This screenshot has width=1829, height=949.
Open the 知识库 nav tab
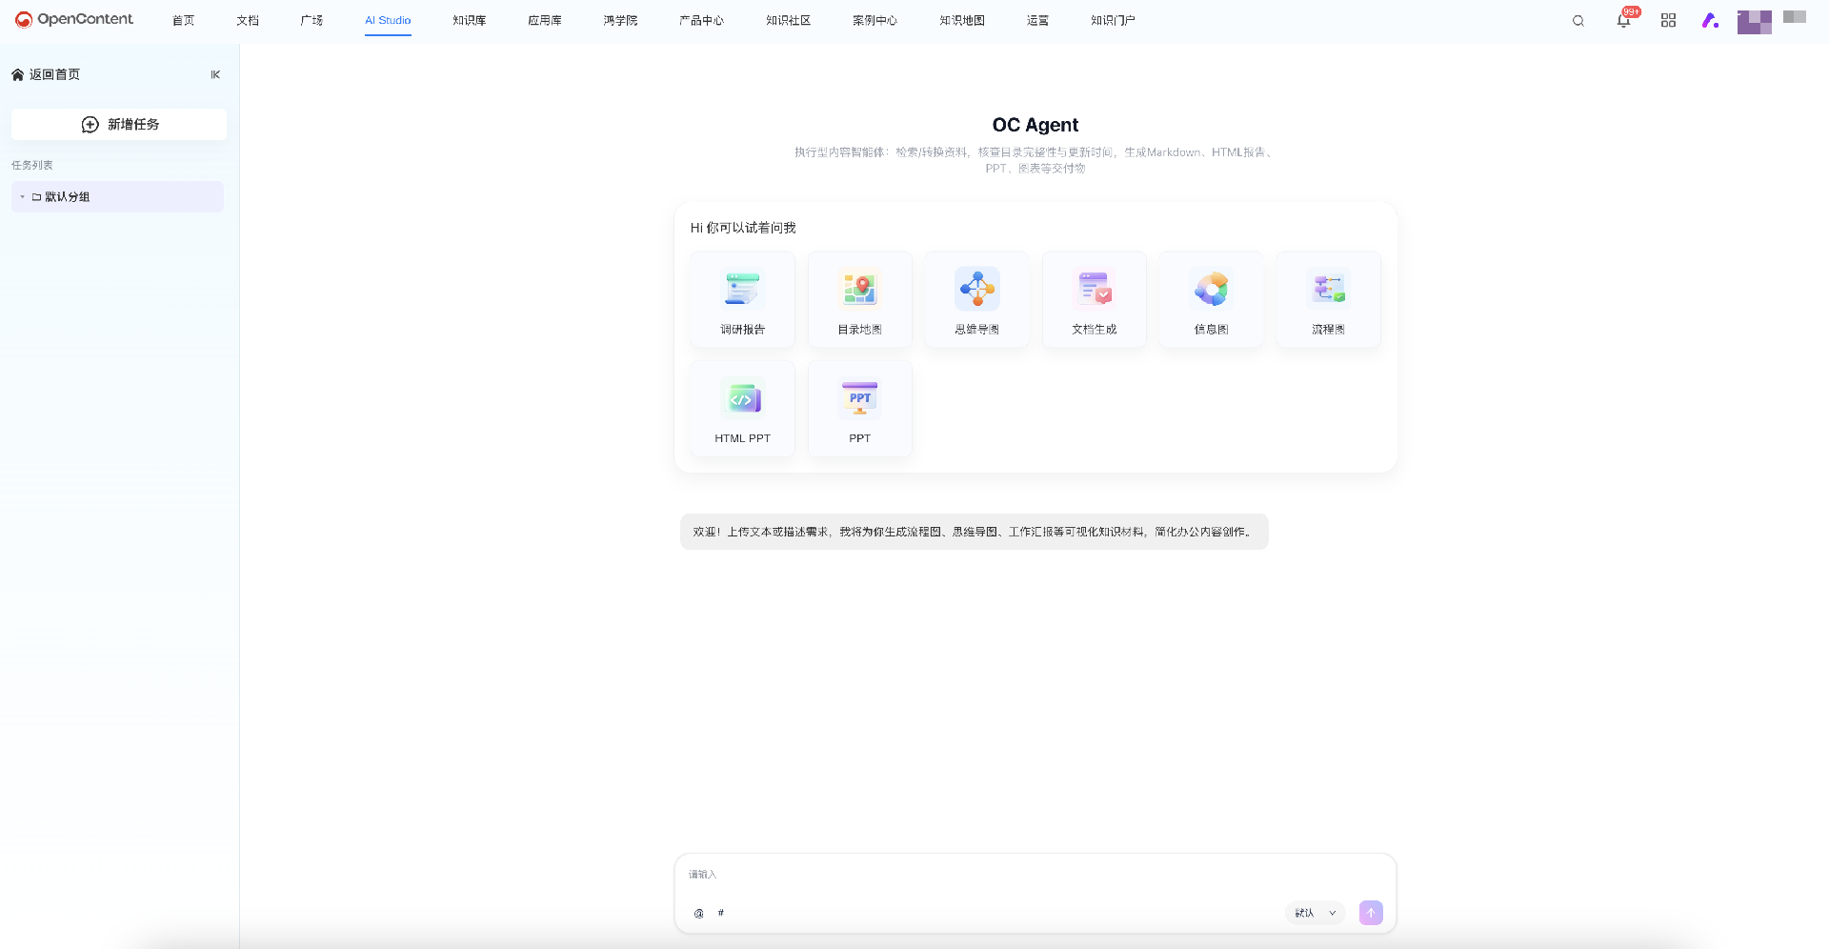point(470,20)
